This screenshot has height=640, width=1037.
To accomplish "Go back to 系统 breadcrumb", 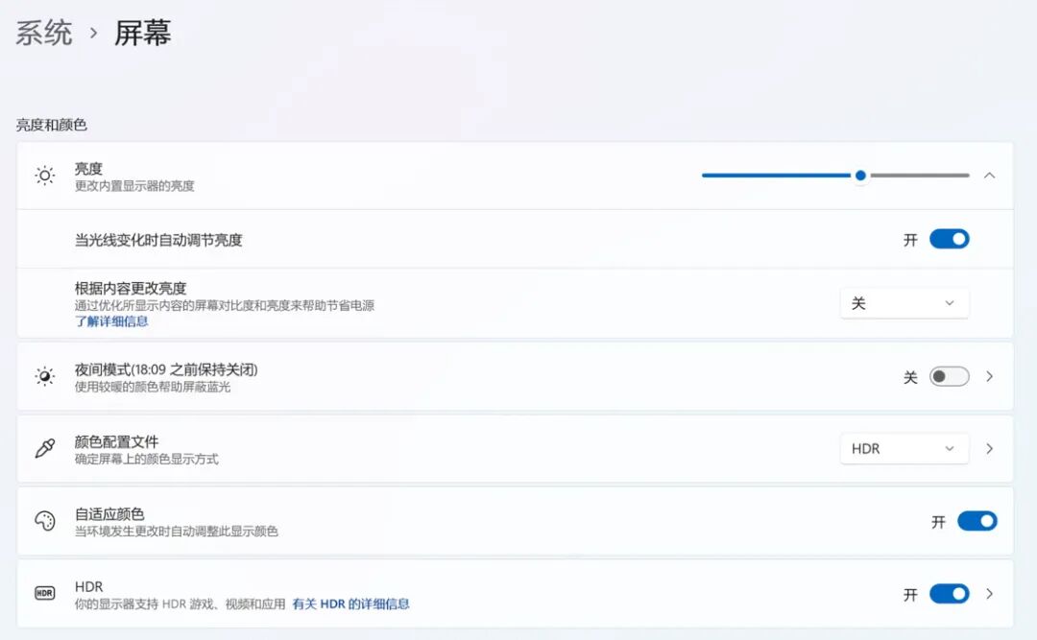I will (43, 33).
